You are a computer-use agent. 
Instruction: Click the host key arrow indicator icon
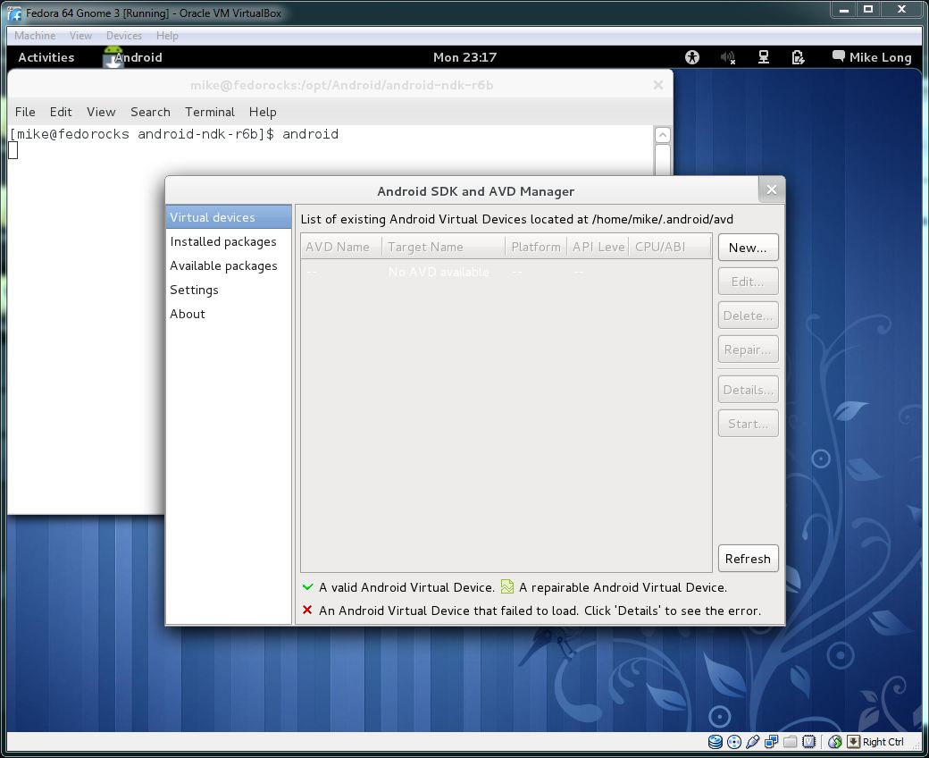(x=853, y=741)
